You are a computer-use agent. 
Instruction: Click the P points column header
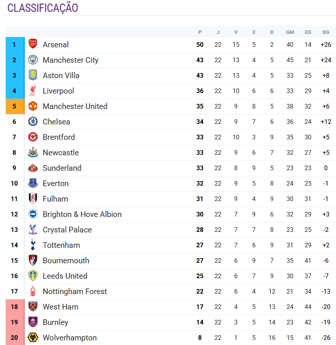point(200,32)
